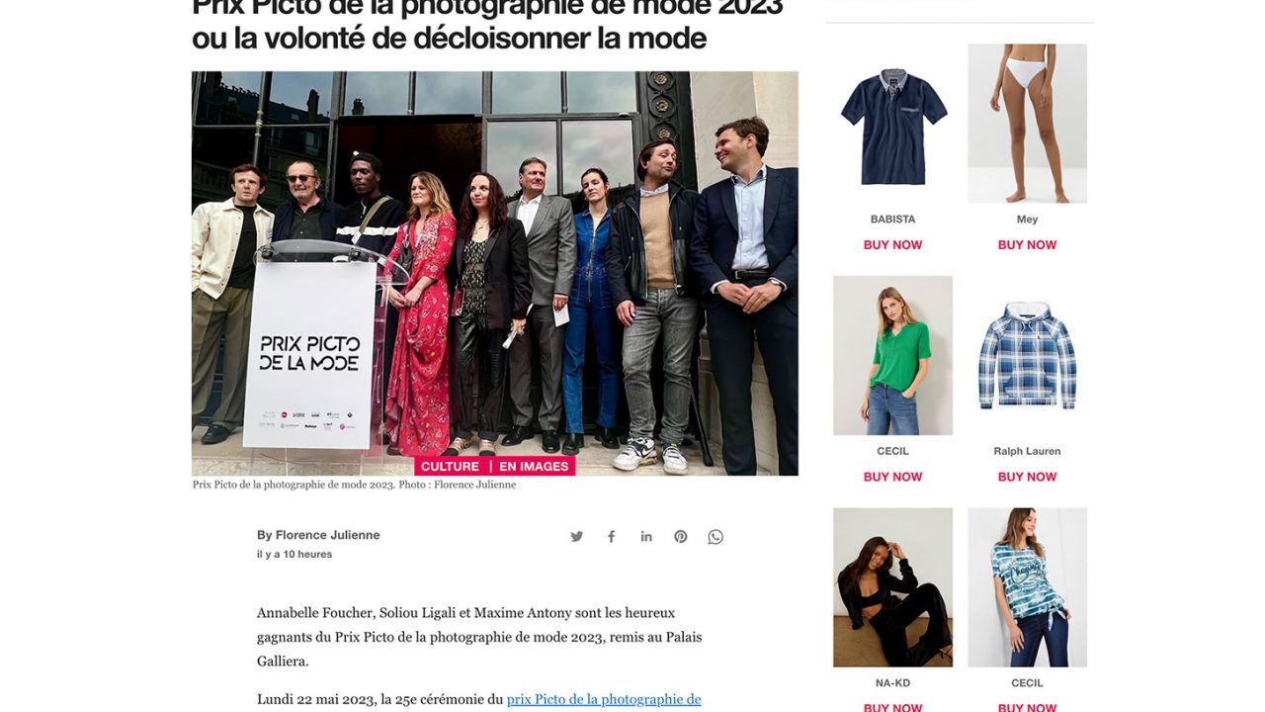Open the CULTURE category tag
This screenshot has height=712, width=1265.
[450, 467]
